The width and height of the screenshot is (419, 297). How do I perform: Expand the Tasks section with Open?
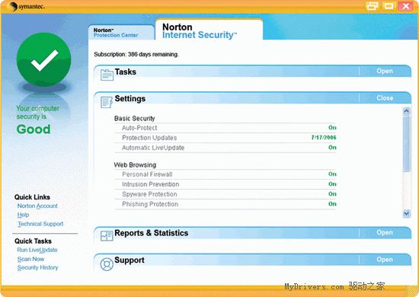coord(385,71)
